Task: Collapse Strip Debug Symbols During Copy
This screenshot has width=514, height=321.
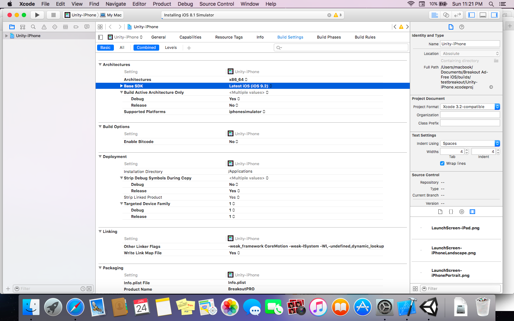Action: 121,178
